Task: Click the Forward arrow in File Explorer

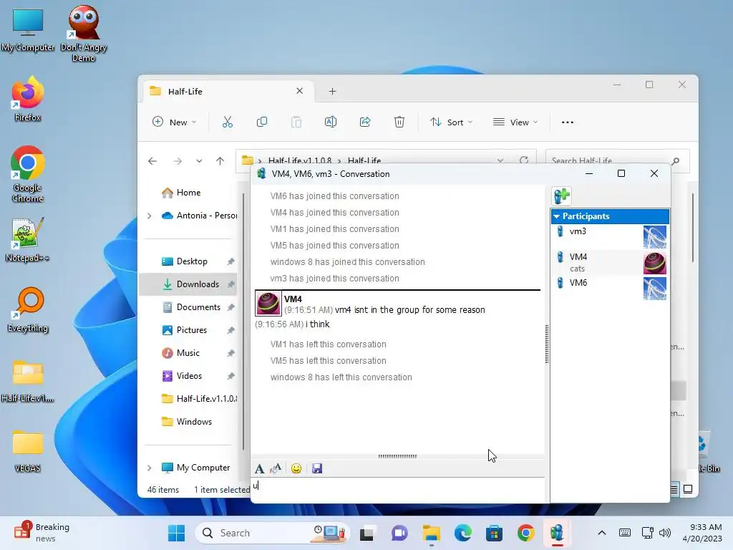Action: tap(178, 161)
